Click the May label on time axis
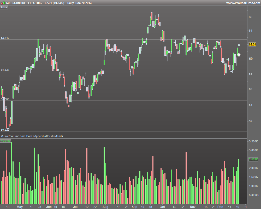 (x=20, y=207)
